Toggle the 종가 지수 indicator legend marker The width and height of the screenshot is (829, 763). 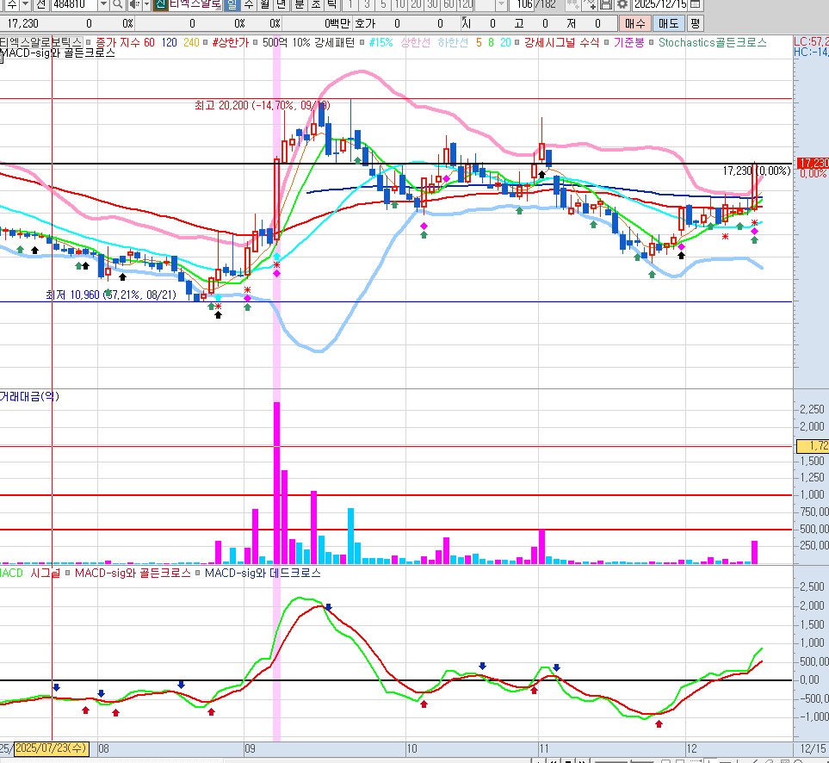pos(89,42)
